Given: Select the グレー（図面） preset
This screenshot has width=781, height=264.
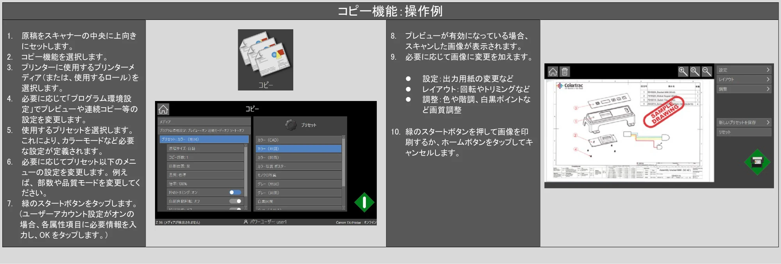Looking at the screenshot, I should click(298, 193).
